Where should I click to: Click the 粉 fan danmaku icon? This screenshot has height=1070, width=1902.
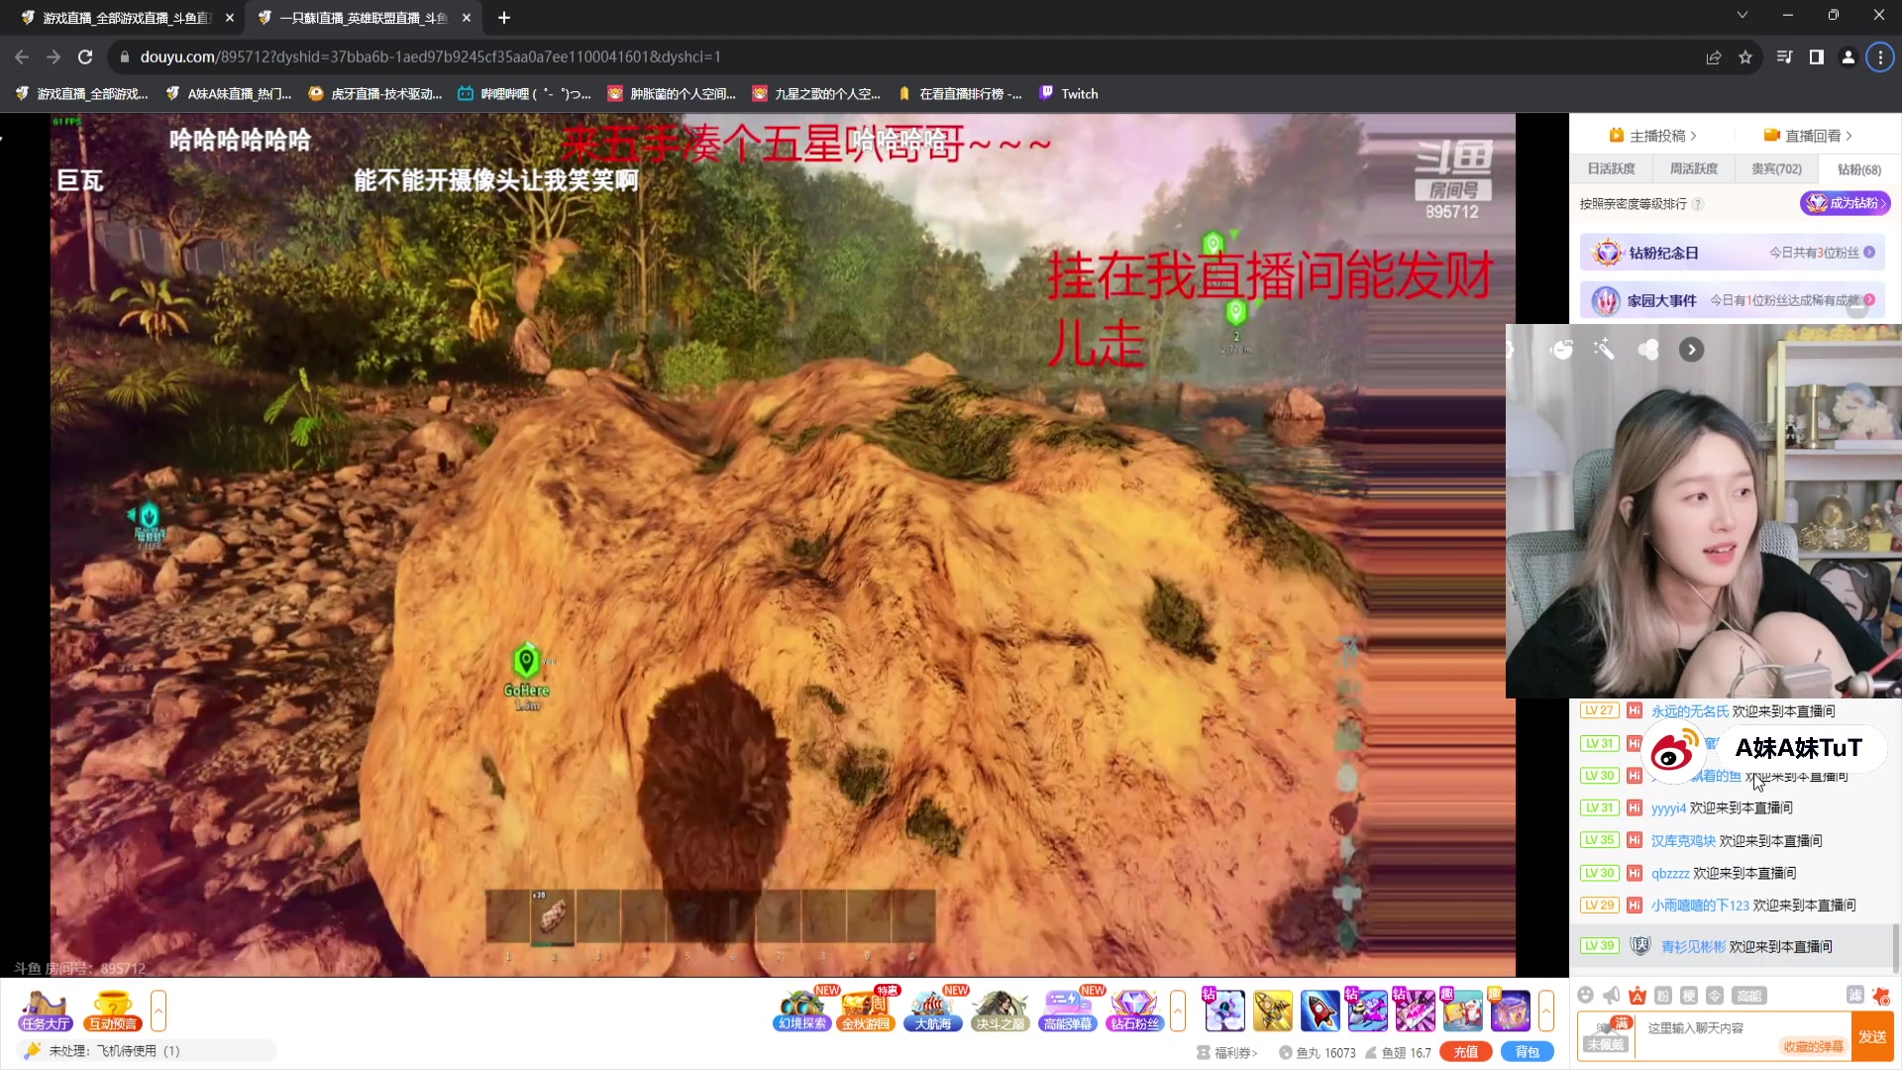click(1663, 996)
